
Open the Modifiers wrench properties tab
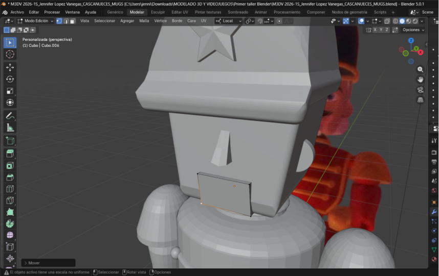pos(434,211)
